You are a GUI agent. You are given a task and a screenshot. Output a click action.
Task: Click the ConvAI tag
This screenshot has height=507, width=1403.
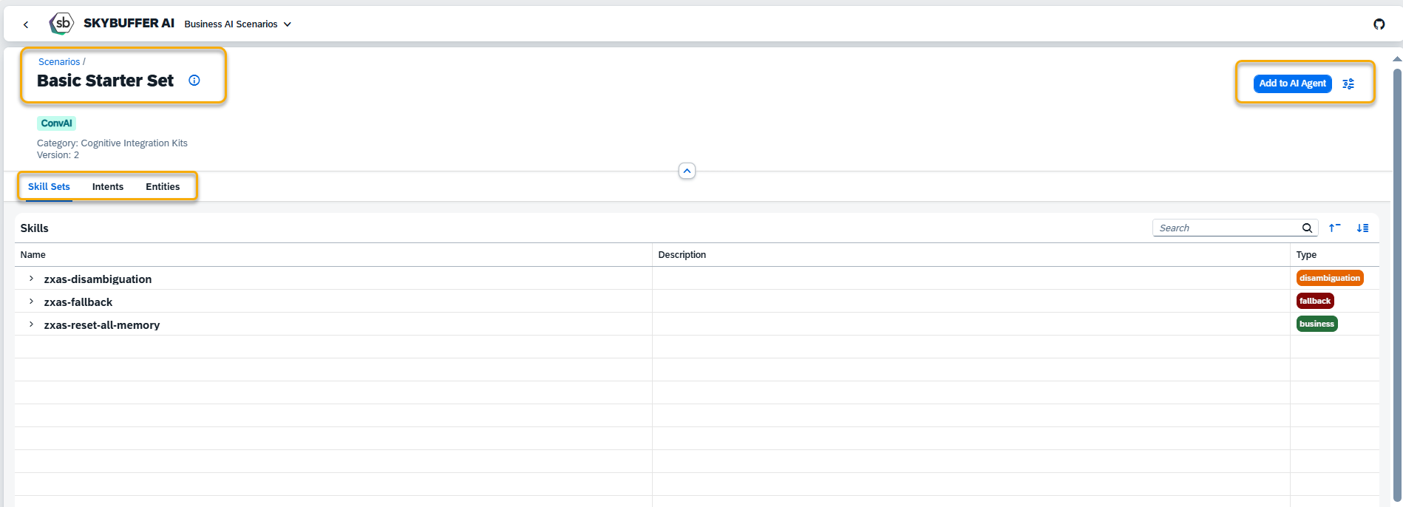point(57,123)
